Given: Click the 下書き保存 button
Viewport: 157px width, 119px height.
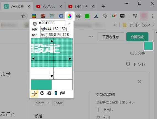Looking at the screenshot, I should tap(111, 37).
